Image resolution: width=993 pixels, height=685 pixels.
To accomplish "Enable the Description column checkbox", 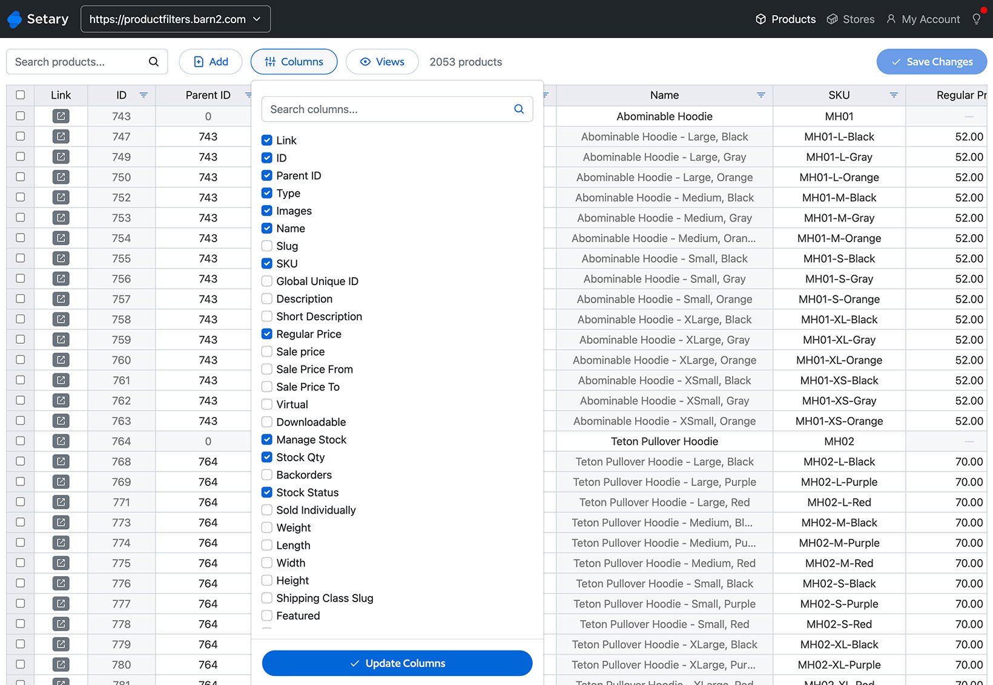I will pyautogui.click(x=266, y=298).
